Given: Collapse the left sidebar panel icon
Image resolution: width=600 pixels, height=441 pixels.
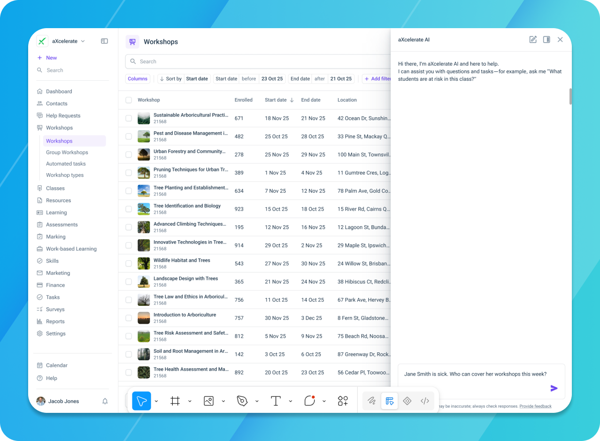Looking at the screenshot, I should 104,41.
